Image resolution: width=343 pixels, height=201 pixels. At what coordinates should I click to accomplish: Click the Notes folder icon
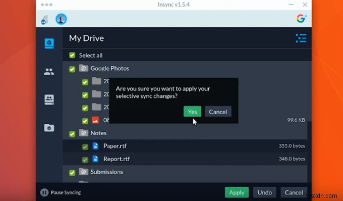[83, 133]
